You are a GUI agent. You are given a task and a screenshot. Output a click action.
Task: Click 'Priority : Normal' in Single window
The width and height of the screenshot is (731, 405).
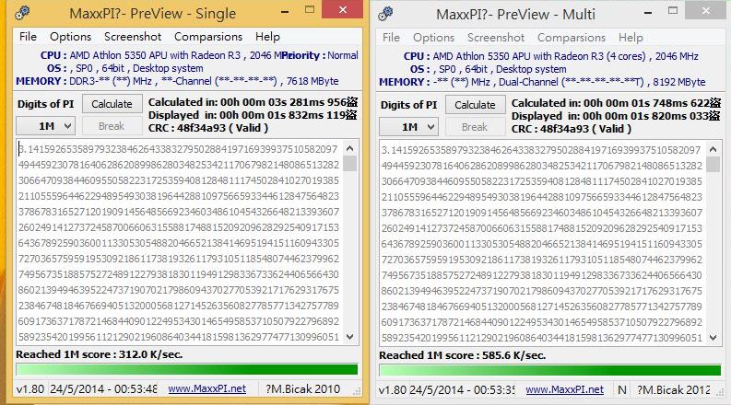[321, 55]
